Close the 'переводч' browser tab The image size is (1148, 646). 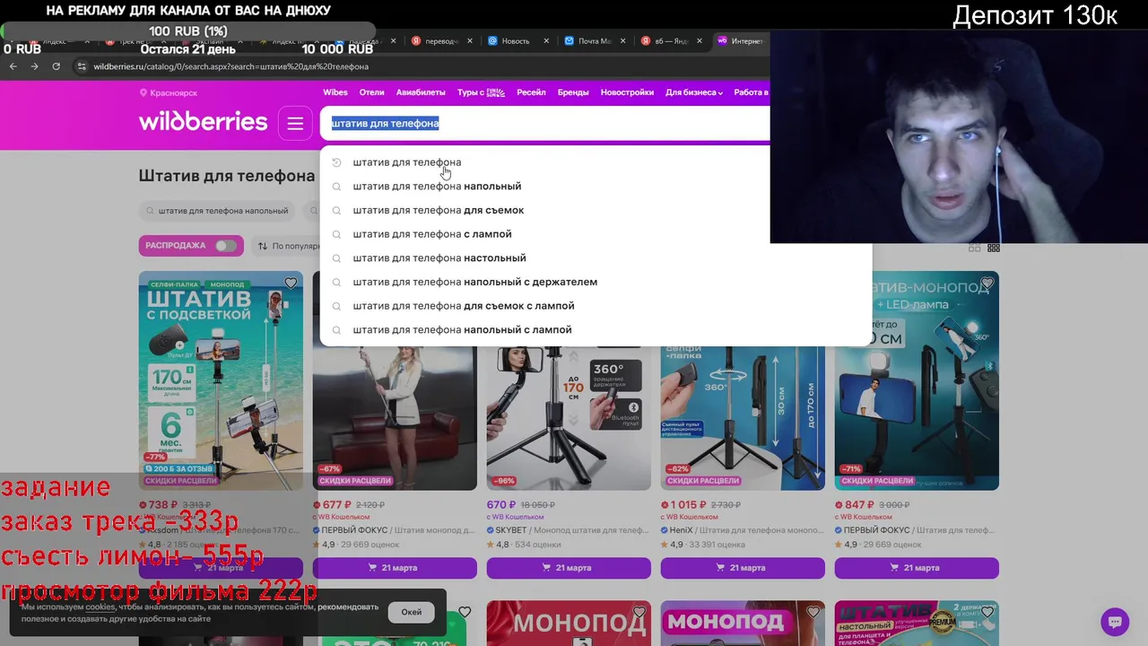pyautogui.click(x=468, y=41)
